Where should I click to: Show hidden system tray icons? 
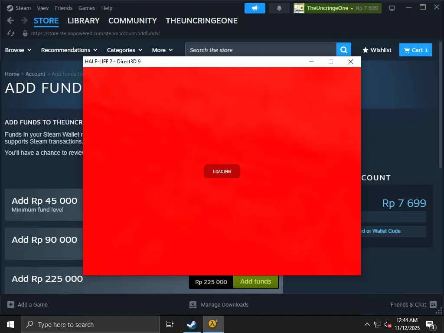367,324
